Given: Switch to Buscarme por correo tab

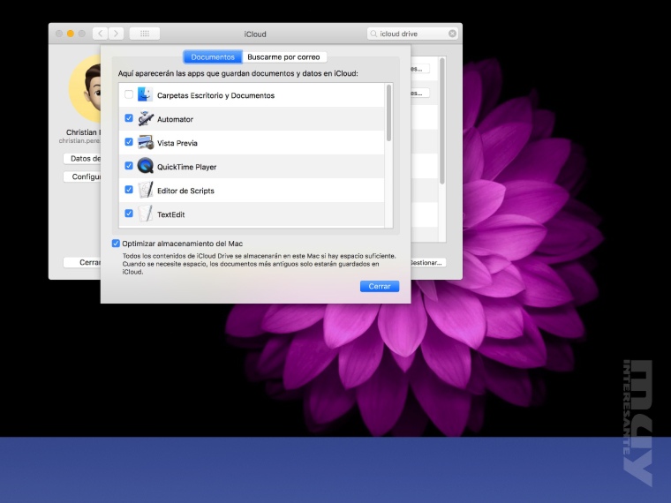Looking at the screenshot, I should [283, 56].
